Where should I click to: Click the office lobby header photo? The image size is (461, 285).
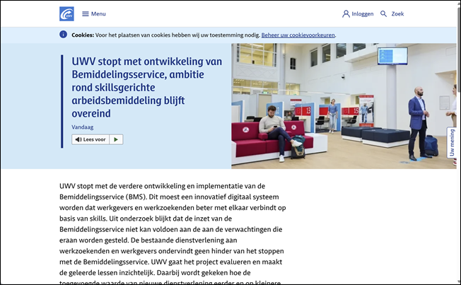[344, 106]
